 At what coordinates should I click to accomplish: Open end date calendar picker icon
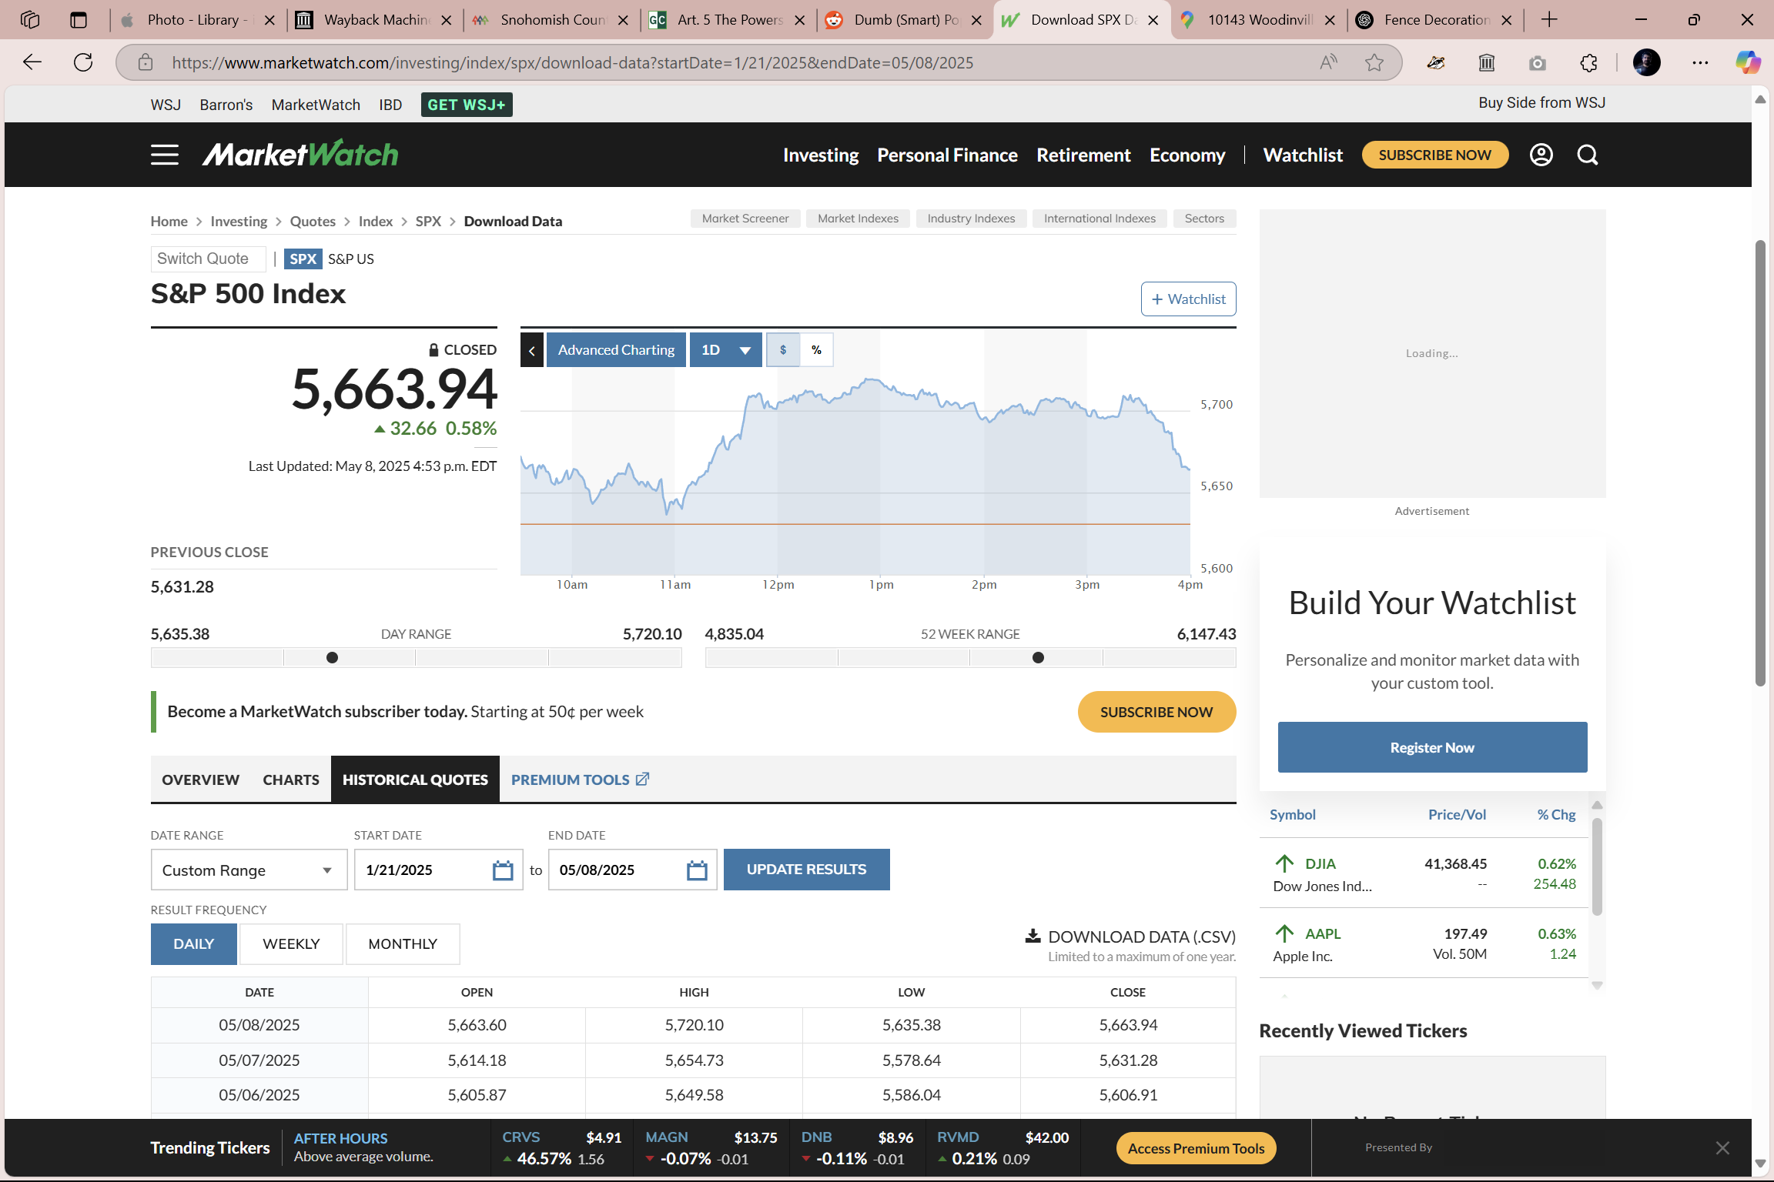[x=697, y=870]
